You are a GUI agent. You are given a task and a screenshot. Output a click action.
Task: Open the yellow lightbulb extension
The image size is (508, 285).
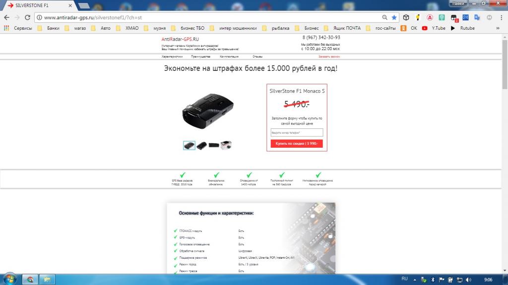click(418, 17)
